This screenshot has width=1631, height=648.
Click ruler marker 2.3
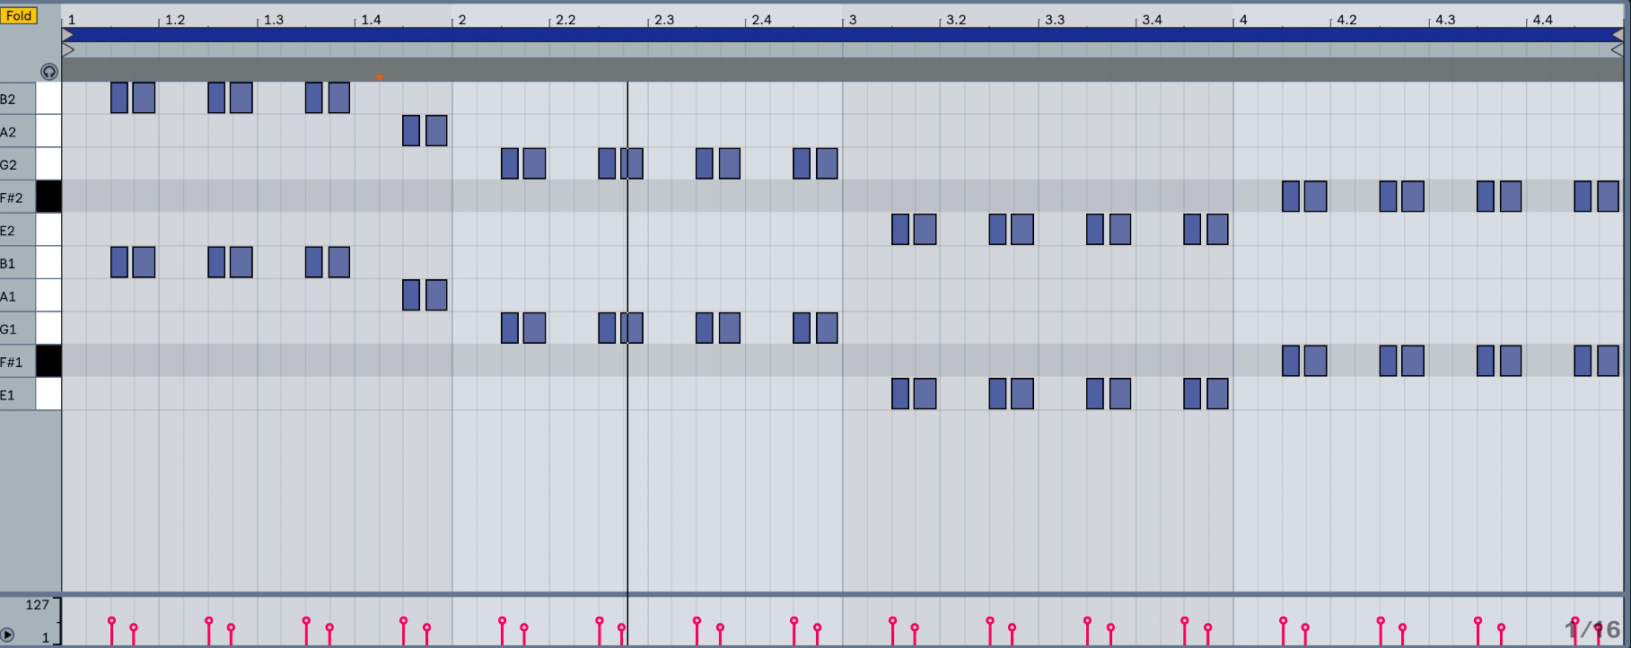[x=663, y=19]
